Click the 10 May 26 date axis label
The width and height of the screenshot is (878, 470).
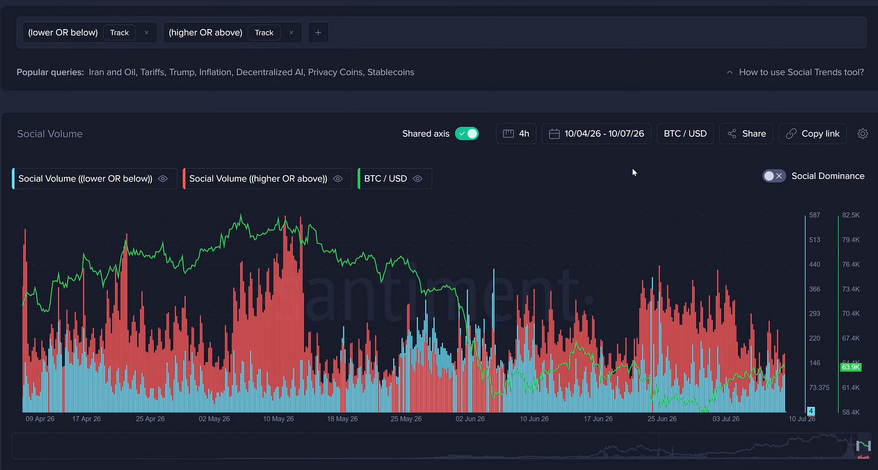tap(279, 419)
